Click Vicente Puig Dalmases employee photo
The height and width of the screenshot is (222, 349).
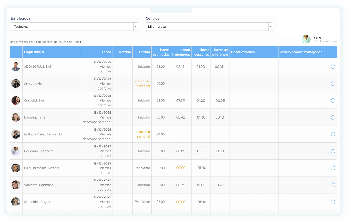click(x=16, y=168)
